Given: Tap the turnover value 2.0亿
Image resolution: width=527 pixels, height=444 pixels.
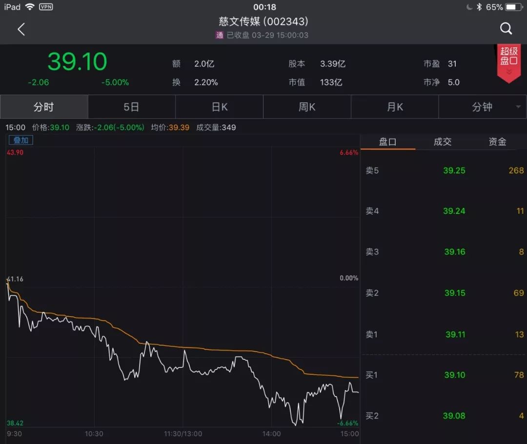Looking at the screenshot, I should 204,64.
